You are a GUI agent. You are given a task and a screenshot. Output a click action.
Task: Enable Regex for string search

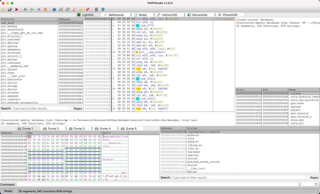[x=308, y=178]
